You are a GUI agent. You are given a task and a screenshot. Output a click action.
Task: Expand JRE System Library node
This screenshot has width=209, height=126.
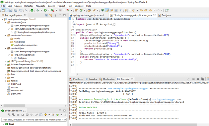[x=5, y=61]
